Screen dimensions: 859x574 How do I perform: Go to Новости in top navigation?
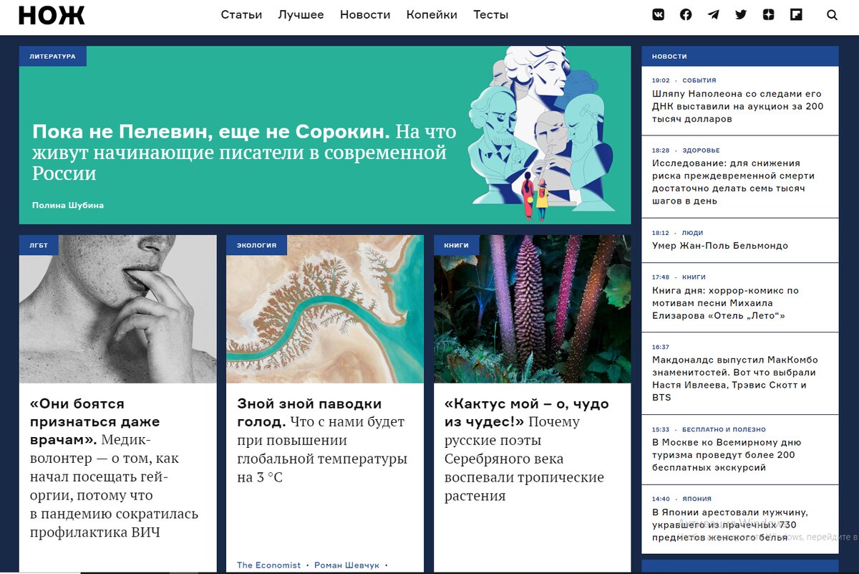click(365, 14)
